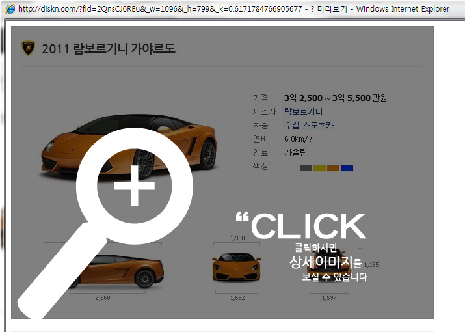
Task: Click the 1,900 width dimension
Action: [237, 238]
